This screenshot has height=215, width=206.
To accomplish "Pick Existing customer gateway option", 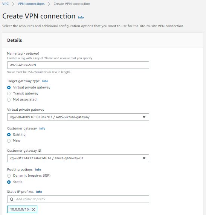I will point(9,134).
